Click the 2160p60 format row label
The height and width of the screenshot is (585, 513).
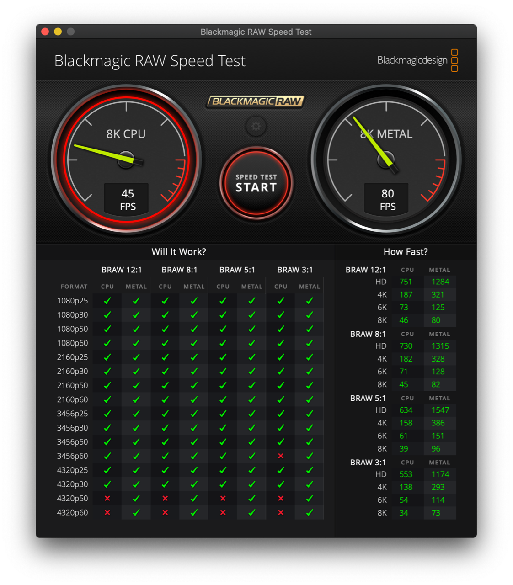pyautogui.click(x=72, y=399)
